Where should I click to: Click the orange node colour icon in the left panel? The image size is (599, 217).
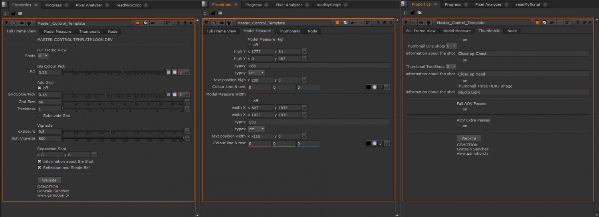pos(138,23)
